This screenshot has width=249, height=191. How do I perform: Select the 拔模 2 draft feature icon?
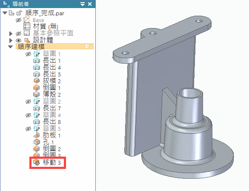[x=37, y=81]
